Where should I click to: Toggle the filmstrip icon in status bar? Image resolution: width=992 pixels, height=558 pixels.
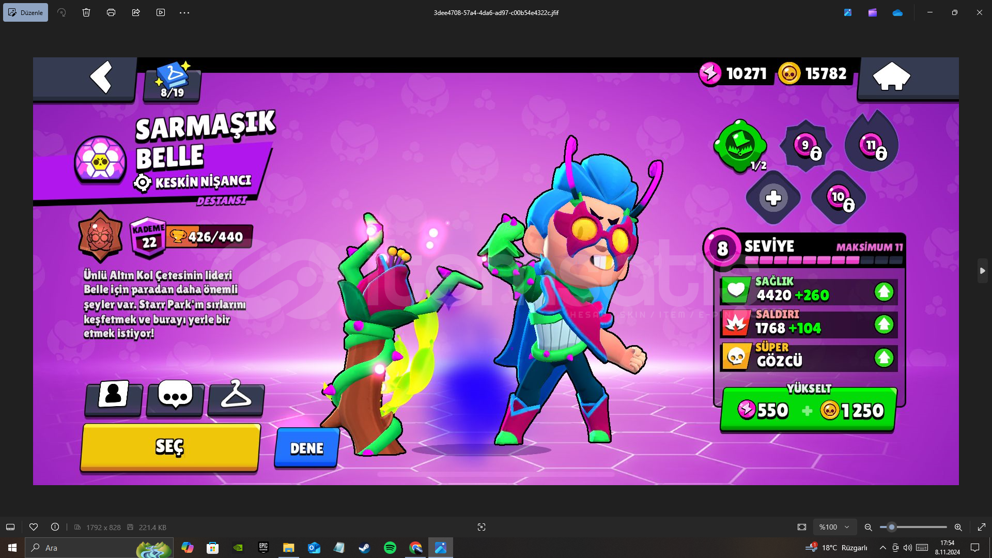10,527
